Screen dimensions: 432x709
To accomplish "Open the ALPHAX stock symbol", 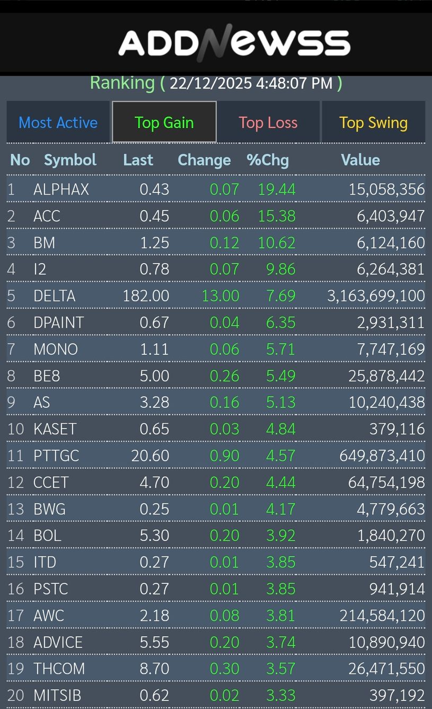I will 61,189.
